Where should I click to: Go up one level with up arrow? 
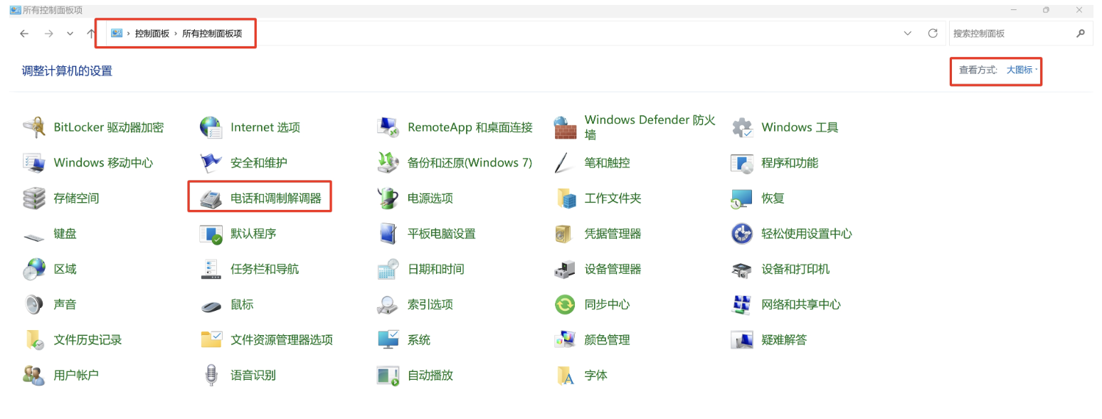point(91,33)
